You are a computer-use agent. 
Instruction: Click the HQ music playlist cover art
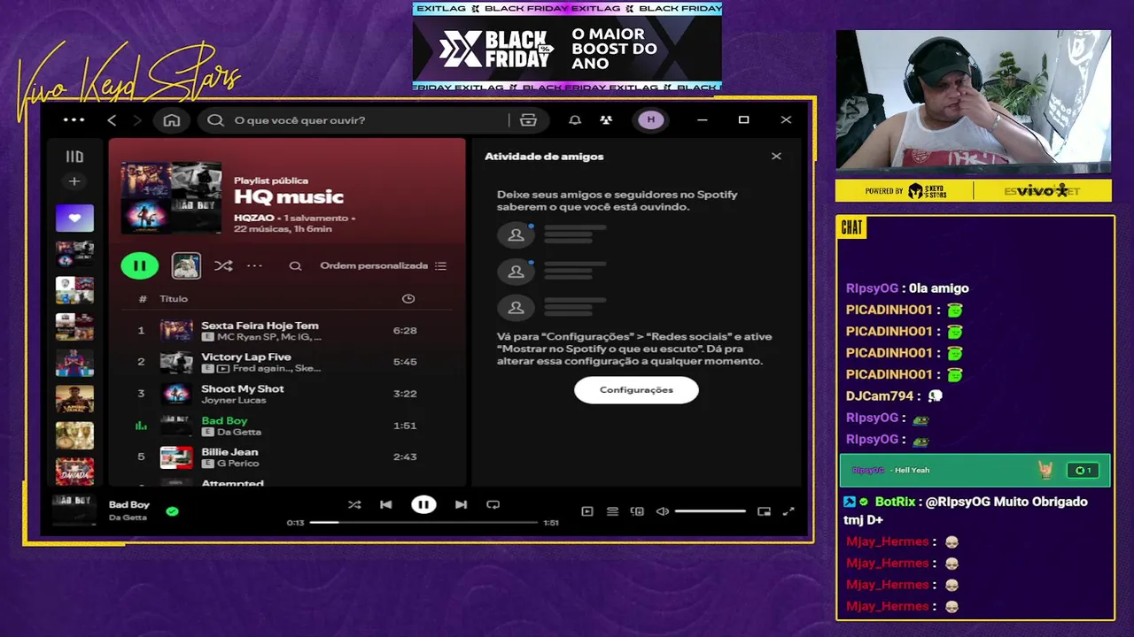[171, 197]
